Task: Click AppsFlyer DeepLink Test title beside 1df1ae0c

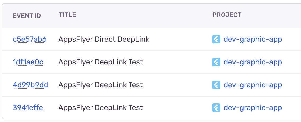Action: tap(101, 62)
